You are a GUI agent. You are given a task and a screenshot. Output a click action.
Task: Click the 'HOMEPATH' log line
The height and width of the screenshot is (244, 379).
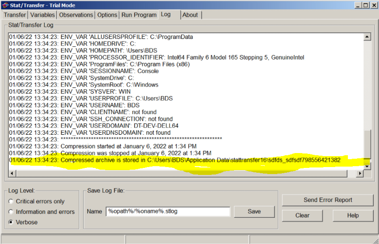(x=83, y=50)
